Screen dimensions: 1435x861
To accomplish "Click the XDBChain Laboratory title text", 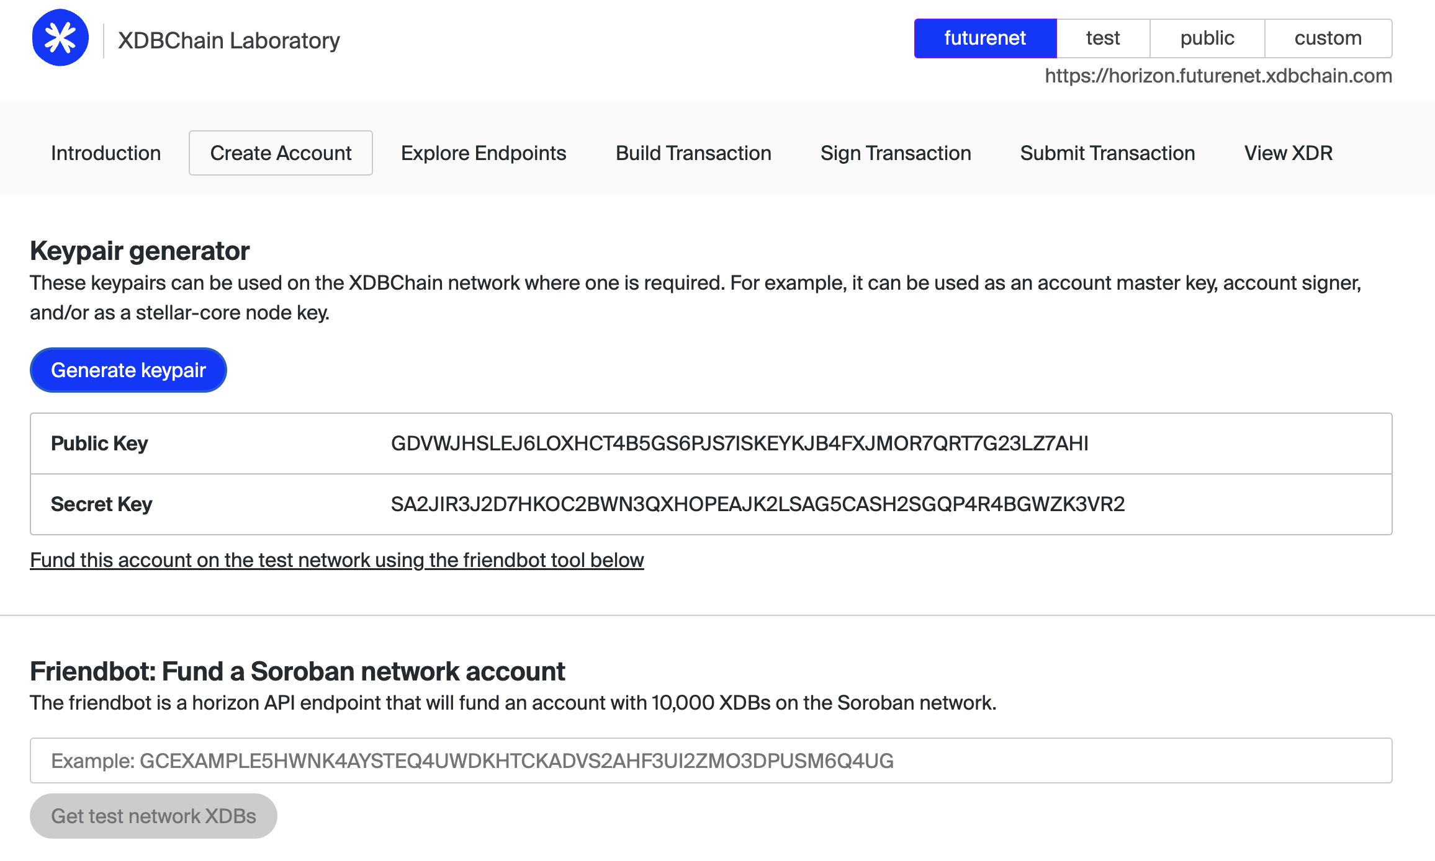I will [x=229, y=40].
